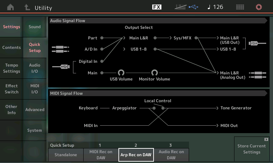Viewport: 273px width, 163px height.
Task: Open tempo setting showing 126
Action: pyautogui.click(x=215, y=7)
